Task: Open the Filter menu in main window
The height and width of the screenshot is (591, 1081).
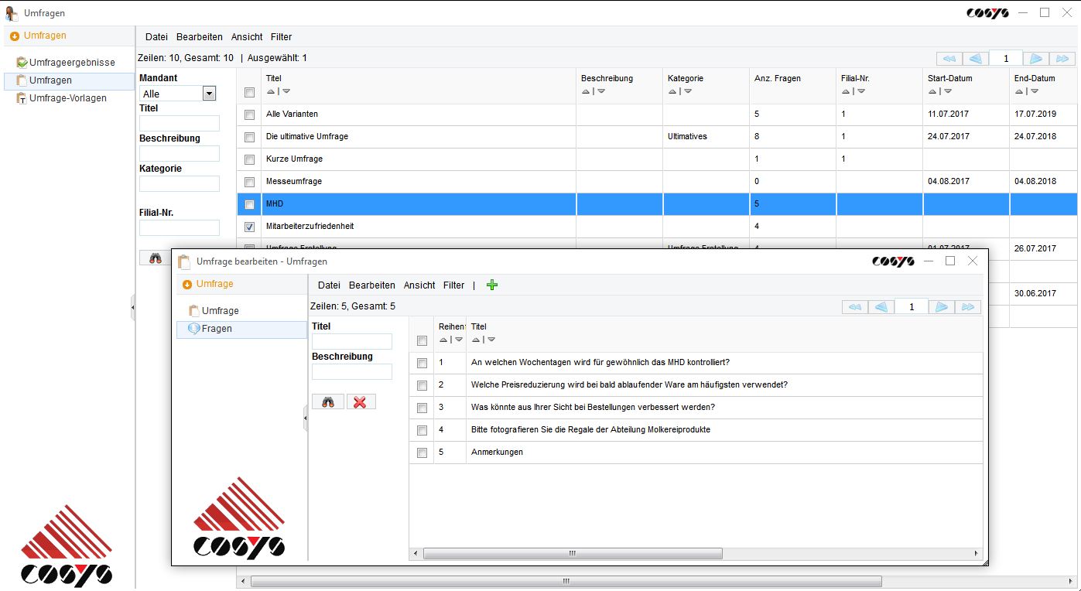Action: [x=281, y=37]
